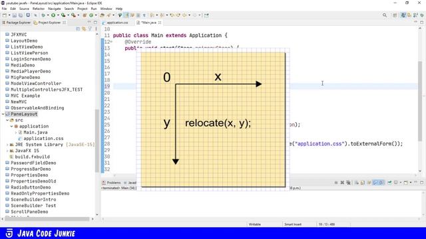426x239 pixels.
Task: Click the Debug bug icon
Action: [43, 15]
